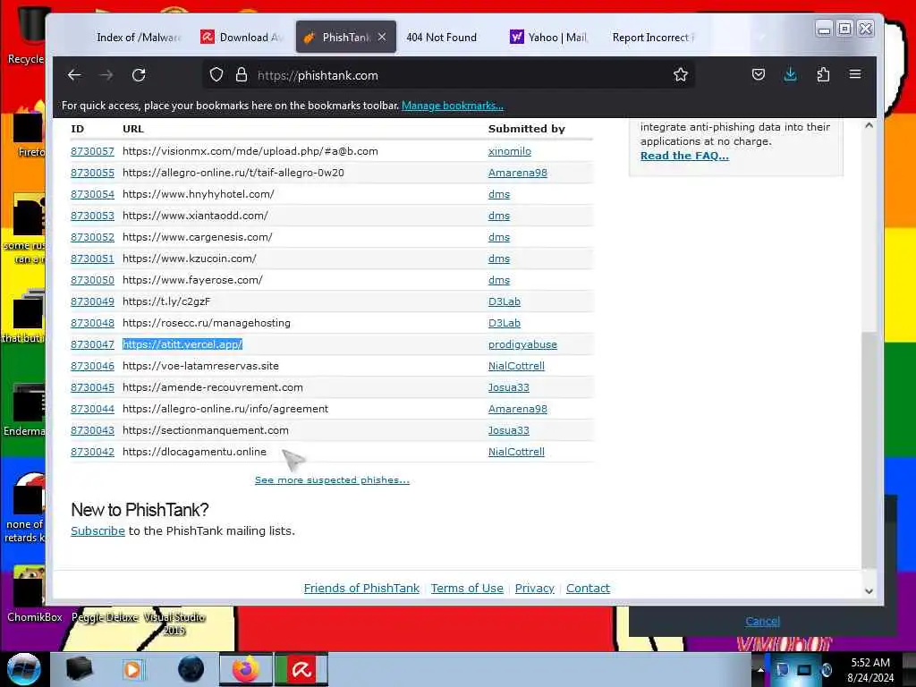This screenshot has height=687, width=916.
Task: Open Avira from the taskbar
Action: pos(301,669)
